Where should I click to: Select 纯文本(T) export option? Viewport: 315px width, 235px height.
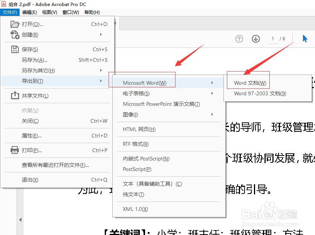point(168,194)
